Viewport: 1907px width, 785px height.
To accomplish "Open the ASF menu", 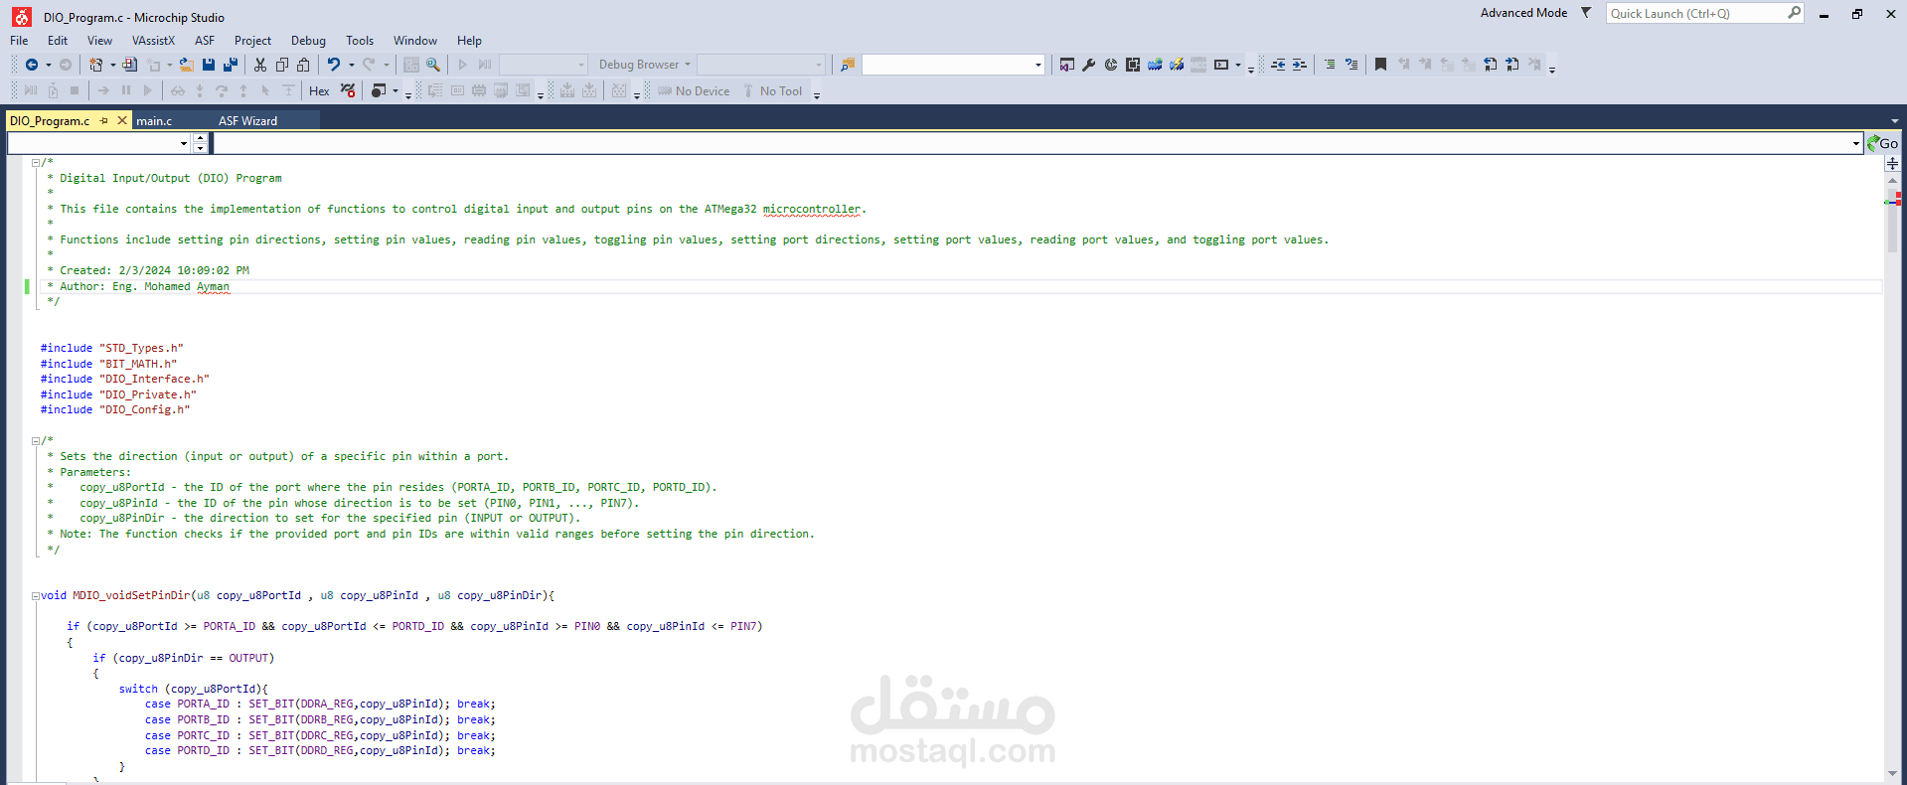I will click(x=205, y=41).
